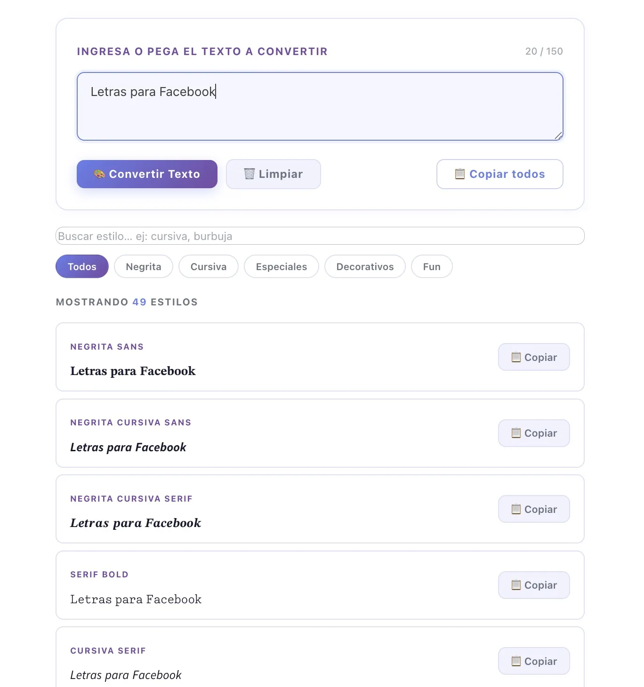The width and height of the screenshot is (644, 687).
Task: Click clipboard icon for Negrita Cursiva Sans
Action: 516,433
